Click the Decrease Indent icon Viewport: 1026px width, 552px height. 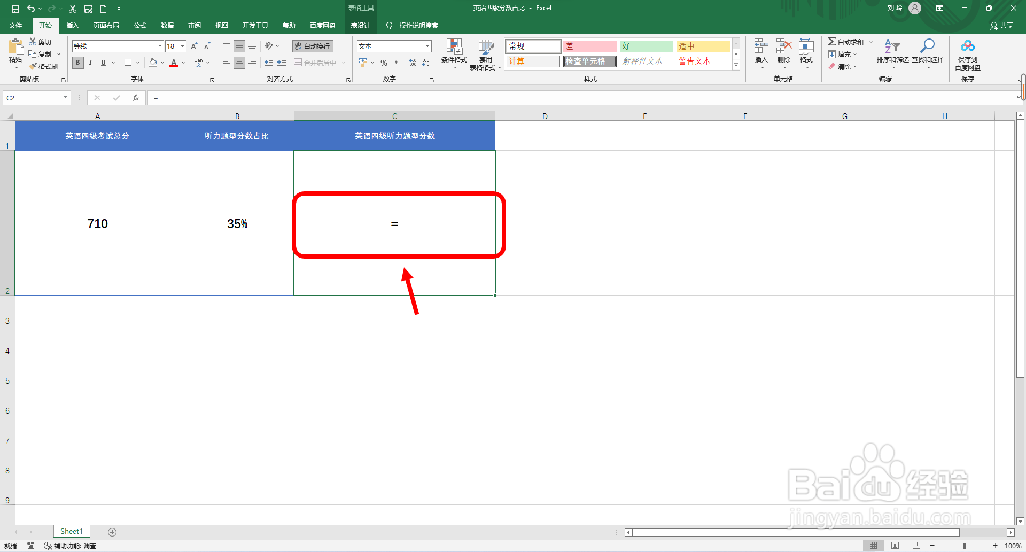tap(269, 63)
